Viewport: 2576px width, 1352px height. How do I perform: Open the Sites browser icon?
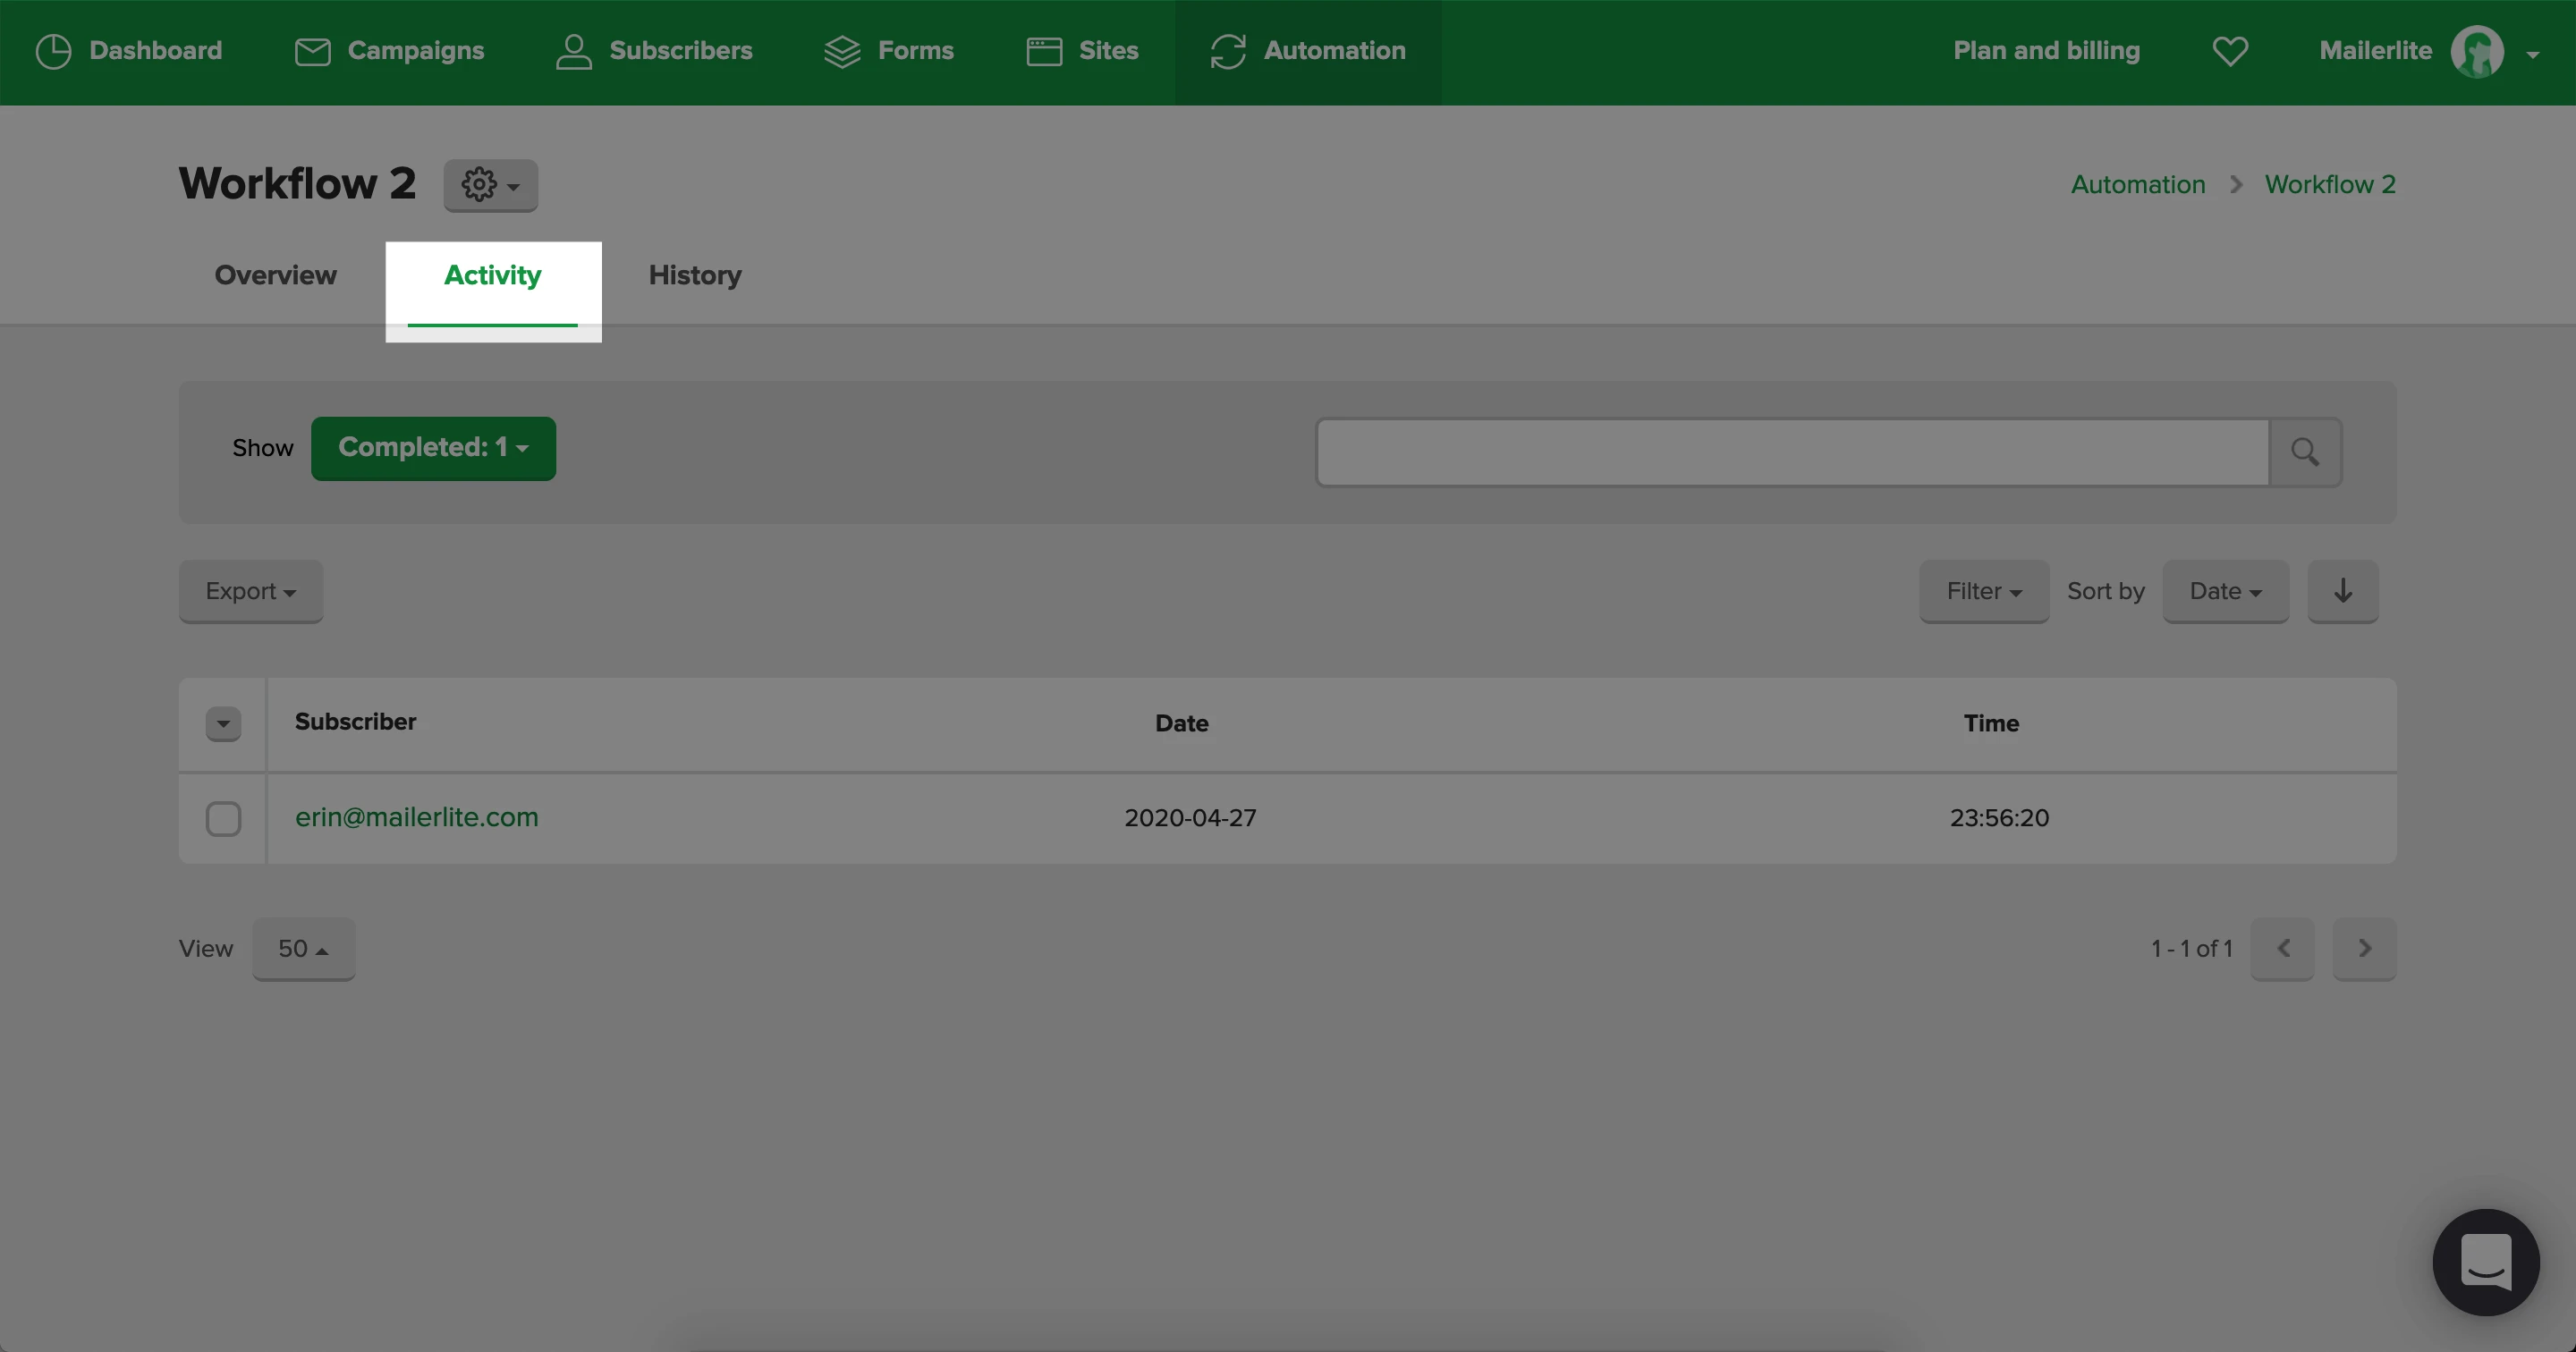1044,51
